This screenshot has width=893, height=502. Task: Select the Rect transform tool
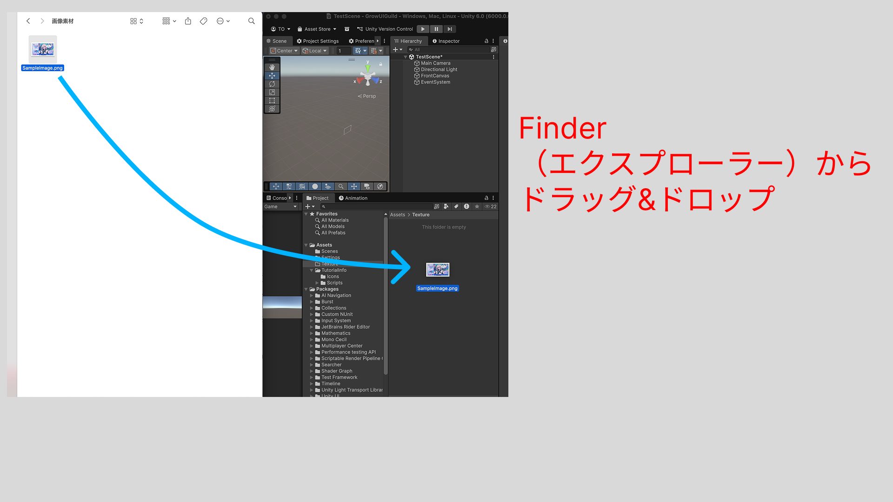pyautogui.click(x=272, y=101)
